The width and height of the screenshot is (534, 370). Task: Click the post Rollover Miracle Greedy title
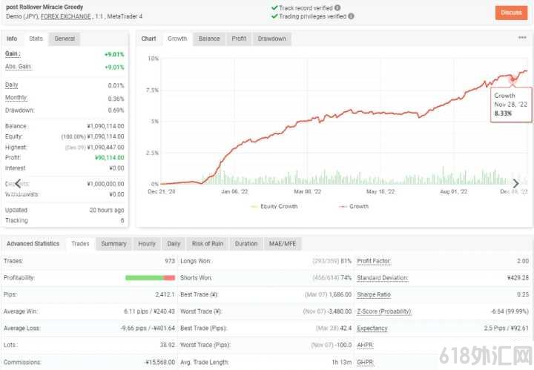click(44, 7)
